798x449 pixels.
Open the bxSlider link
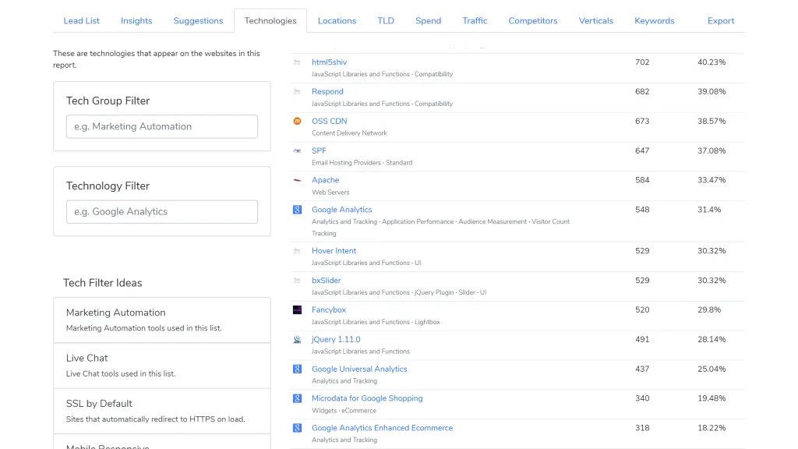[327, 281]
